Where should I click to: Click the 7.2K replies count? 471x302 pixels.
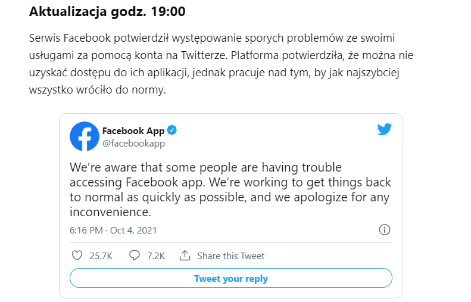pos(156,256)
